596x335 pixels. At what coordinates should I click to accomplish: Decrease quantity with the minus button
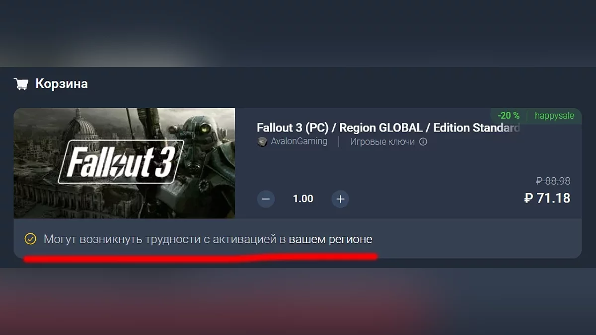266,199
